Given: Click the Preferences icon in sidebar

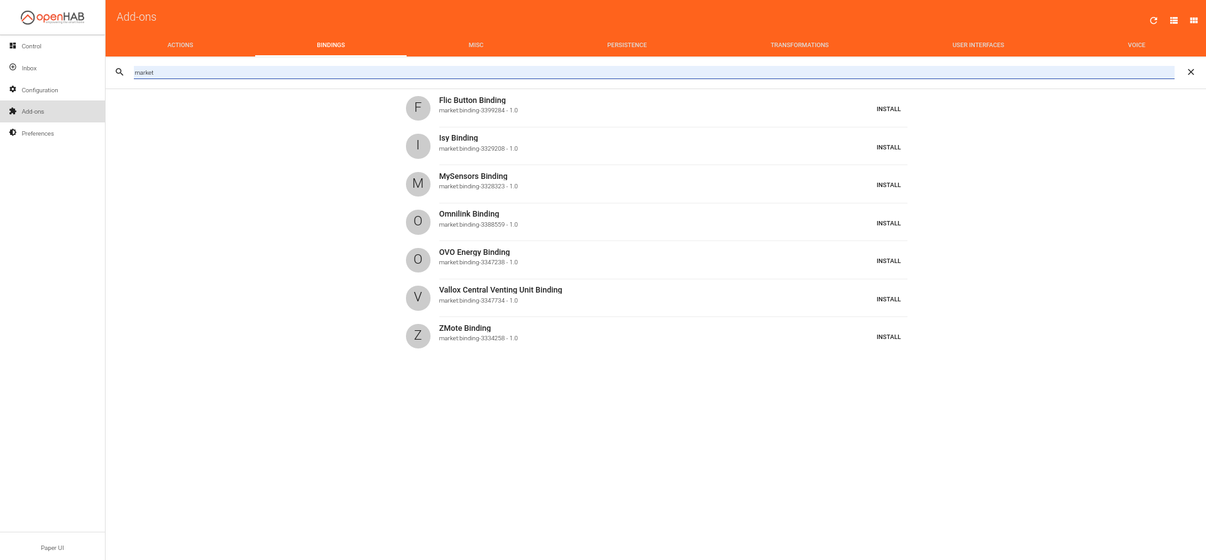Looking at the screenshot, I should pos(13,132).
